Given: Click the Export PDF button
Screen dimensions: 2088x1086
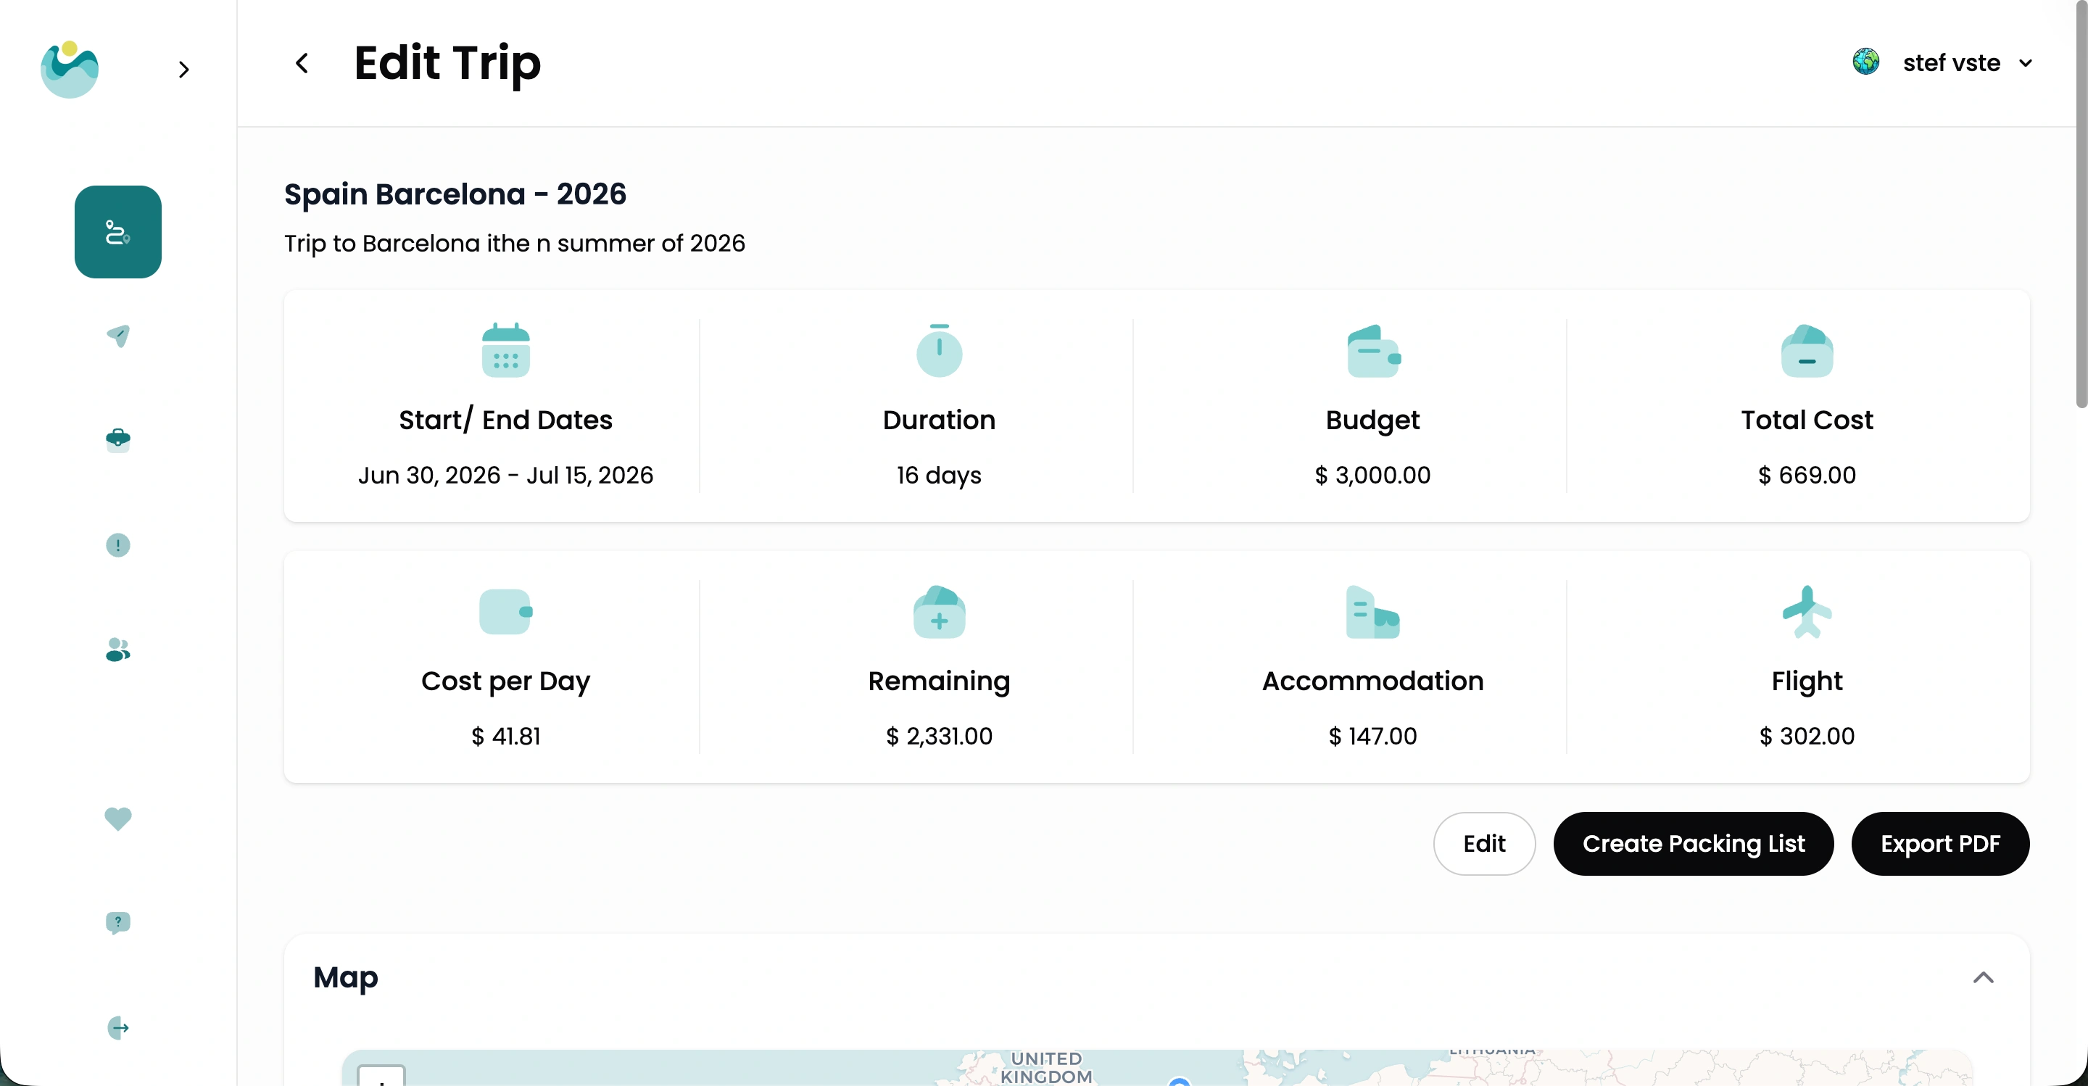Looking at the screenshot, I should 1939,844.
